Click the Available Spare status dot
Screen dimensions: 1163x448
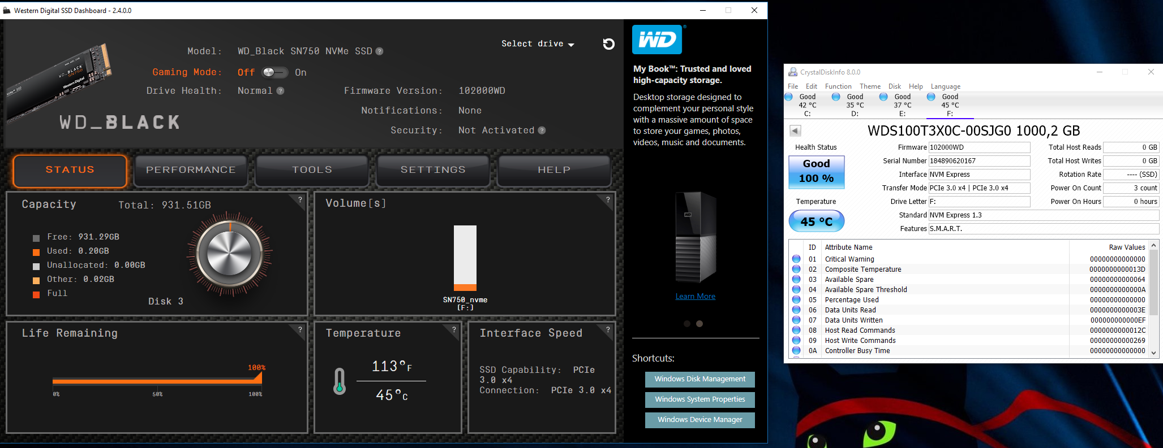click(x=796, y=280)
